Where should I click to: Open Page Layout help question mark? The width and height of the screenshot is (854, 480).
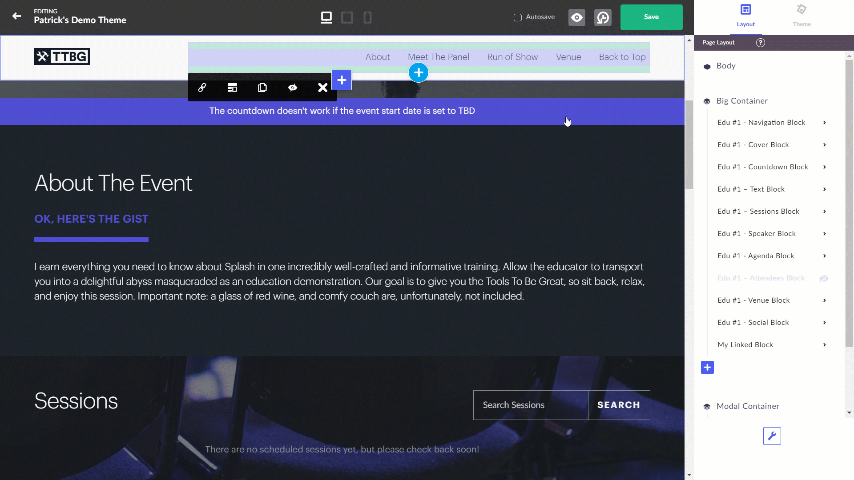coord(761,43)
